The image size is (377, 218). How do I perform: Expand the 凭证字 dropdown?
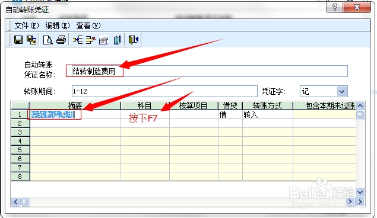tap(342, 91)
